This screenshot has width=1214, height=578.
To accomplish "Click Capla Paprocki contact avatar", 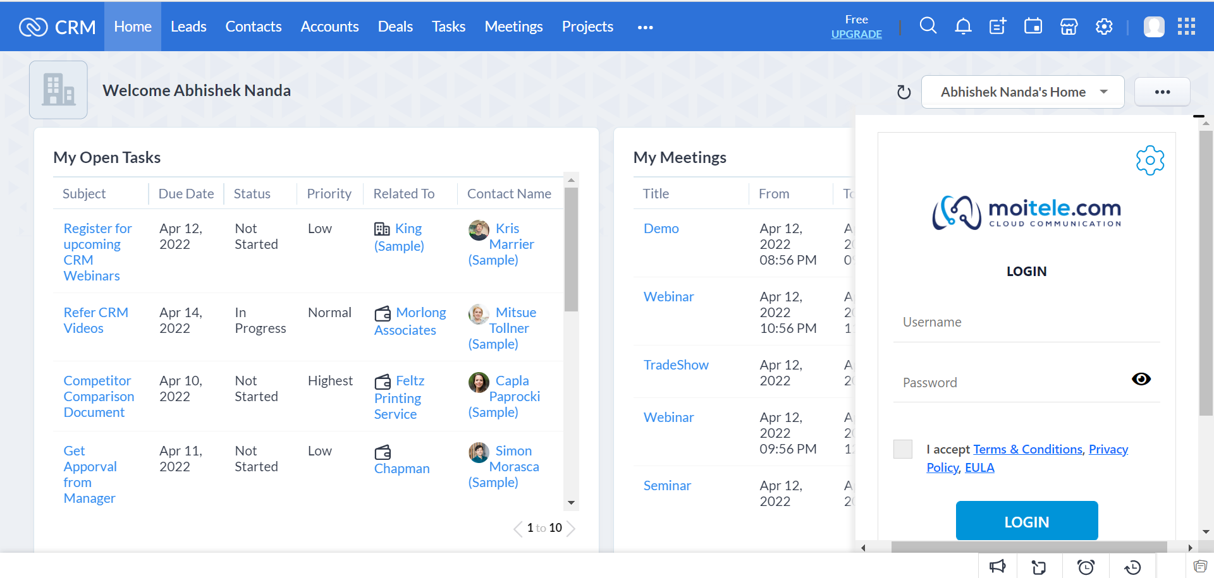I will click(x=479, y=382).
